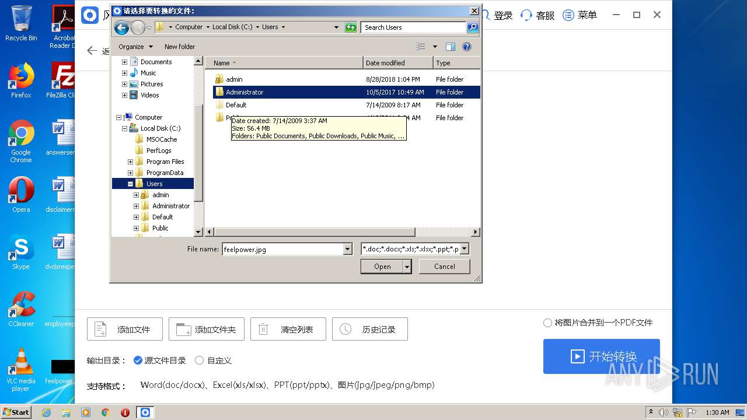This screenshot has width=747, height=420.
Task: Open the file type filter dropdown
Action: 465,249
